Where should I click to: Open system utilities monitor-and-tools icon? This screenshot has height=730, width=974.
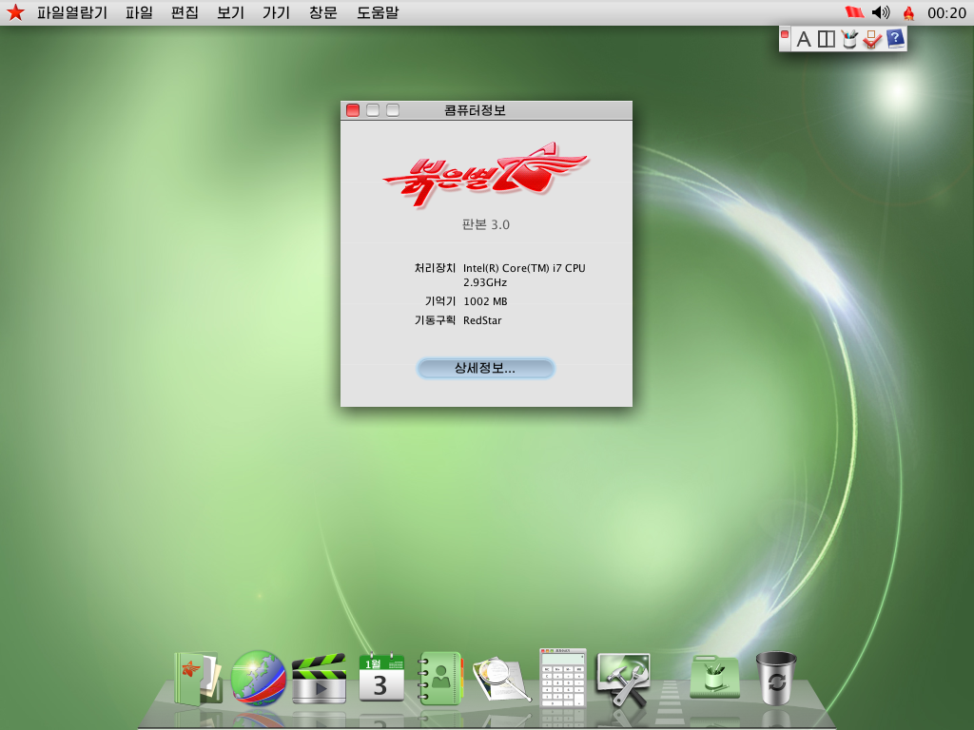(x=622, y=678)
